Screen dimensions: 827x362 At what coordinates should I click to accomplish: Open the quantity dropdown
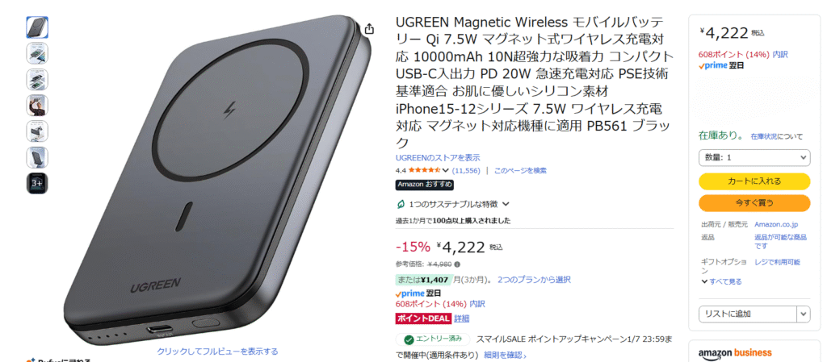[x=754, y=157]
